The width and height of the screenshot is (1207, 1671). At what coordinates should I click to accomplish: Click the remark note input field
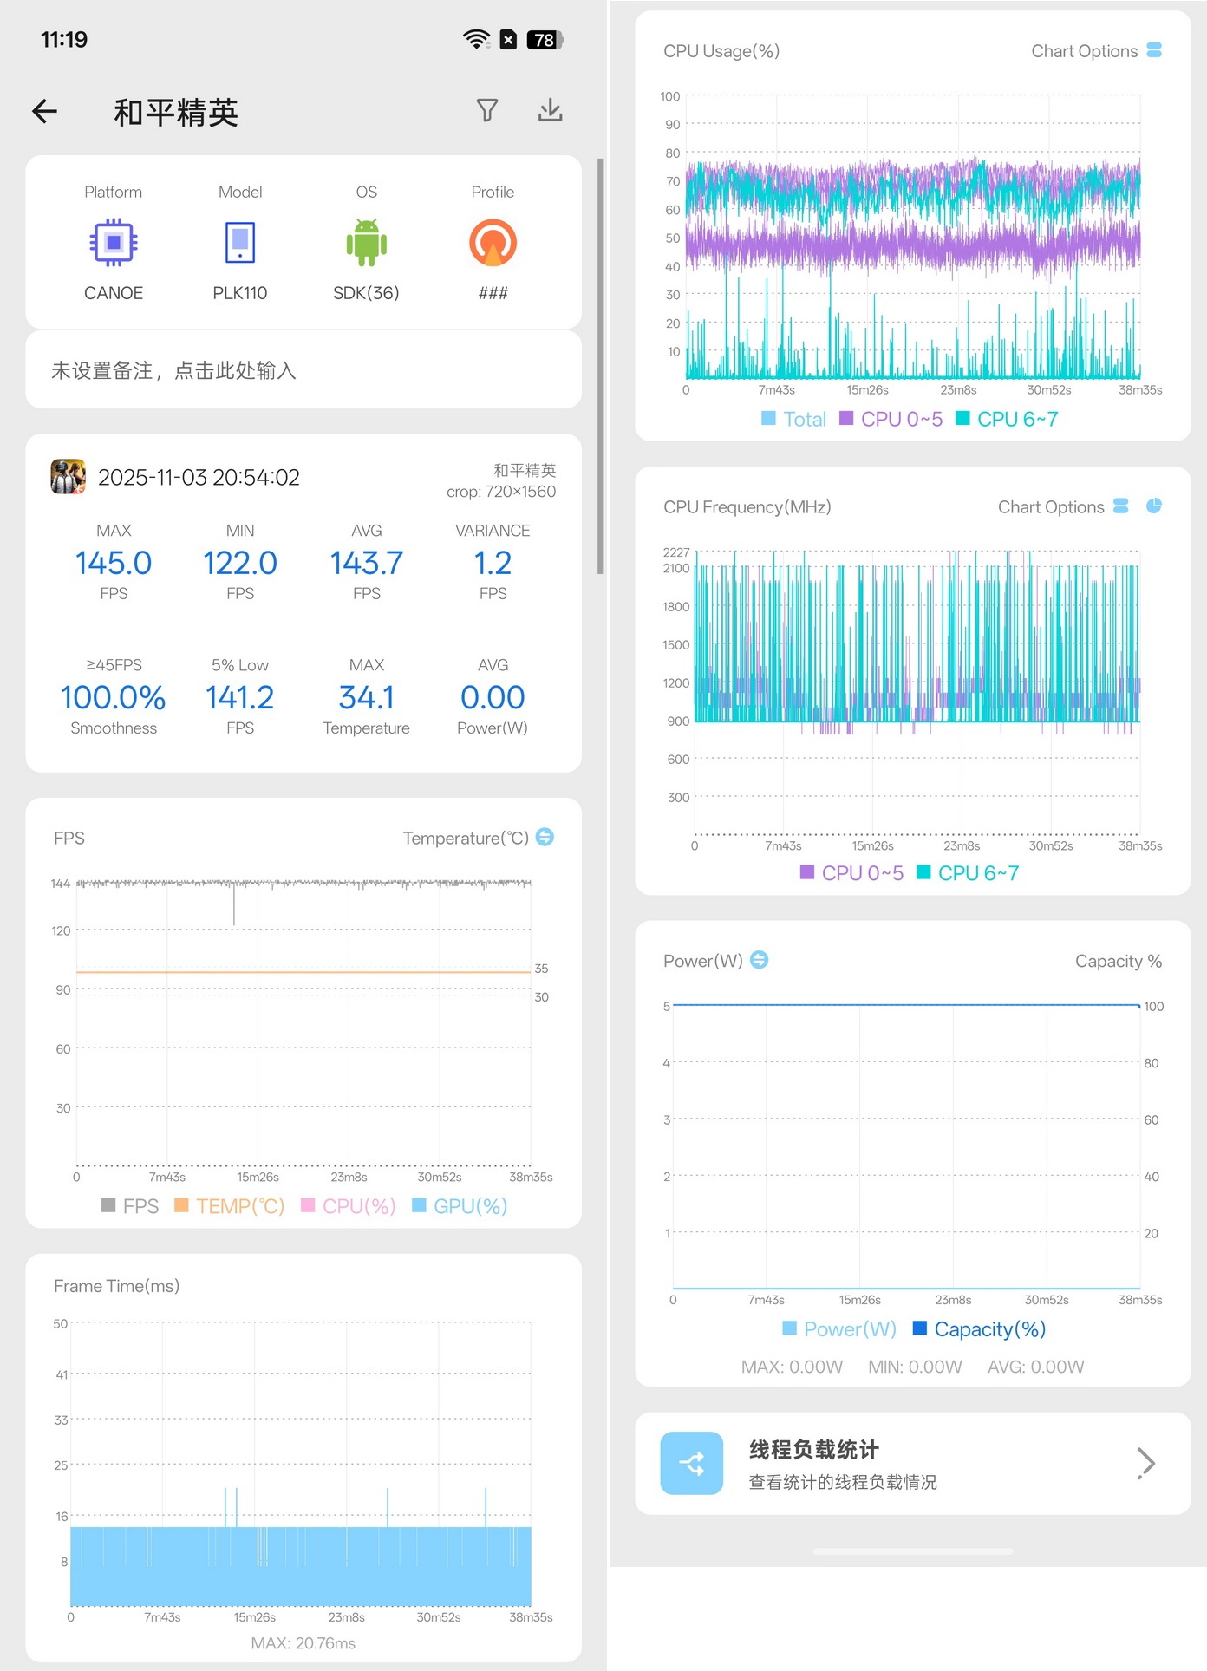pos(303,370)
